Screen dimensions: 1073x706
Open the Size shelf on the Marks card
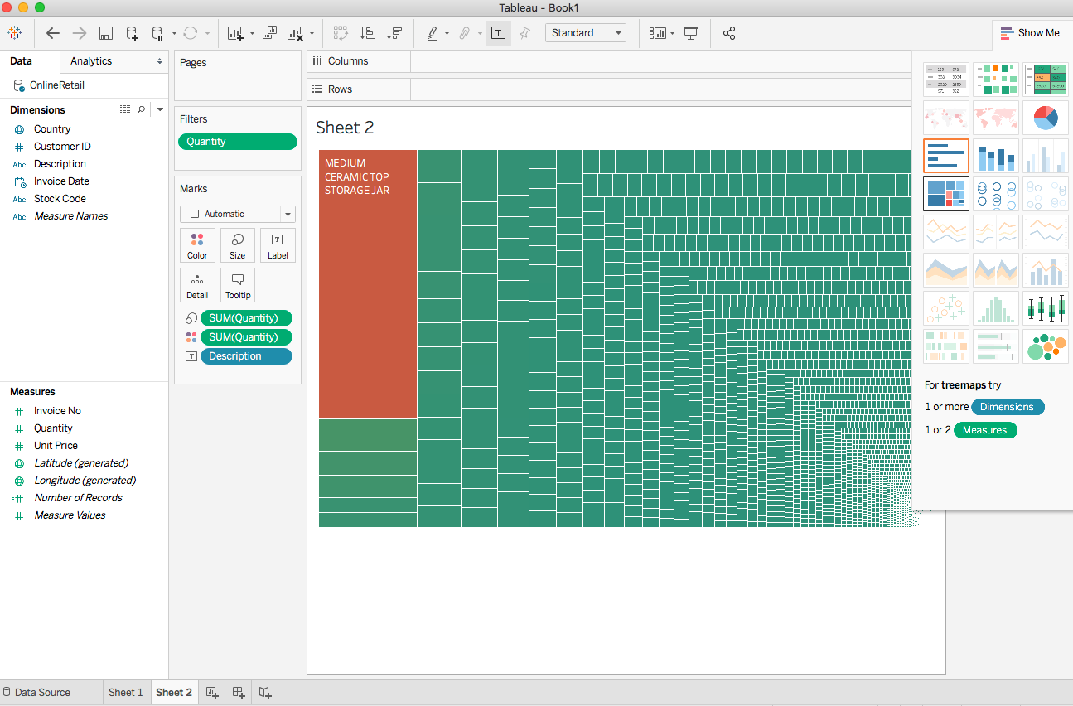[238, 244]
